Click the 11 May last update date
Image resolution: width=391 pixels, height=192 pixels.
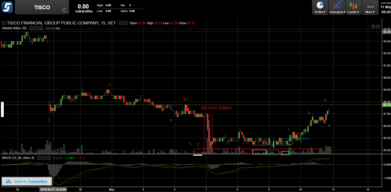tap(386, 7)
